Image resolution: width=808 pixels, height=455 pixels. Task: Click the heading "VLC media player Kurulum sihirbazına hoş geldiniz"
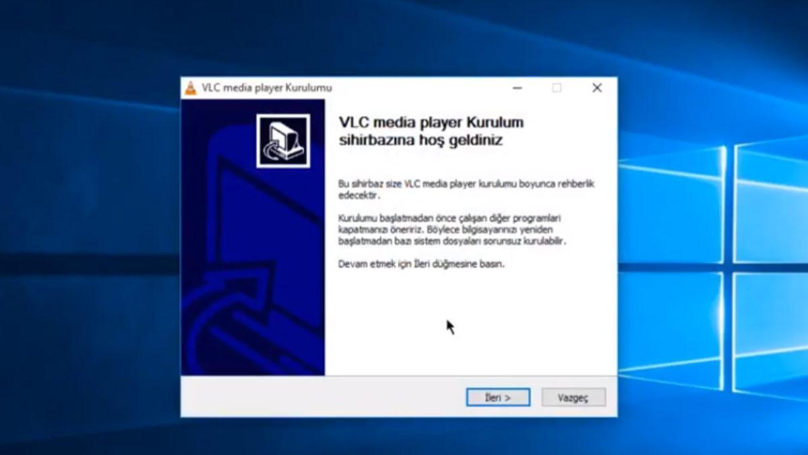coord(431,131)
